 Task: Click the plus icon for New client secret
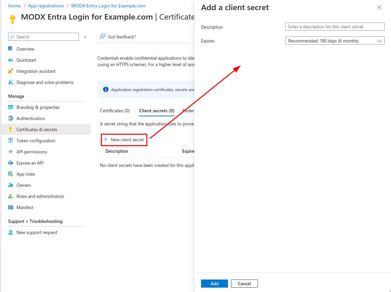[x=105, y=140]
